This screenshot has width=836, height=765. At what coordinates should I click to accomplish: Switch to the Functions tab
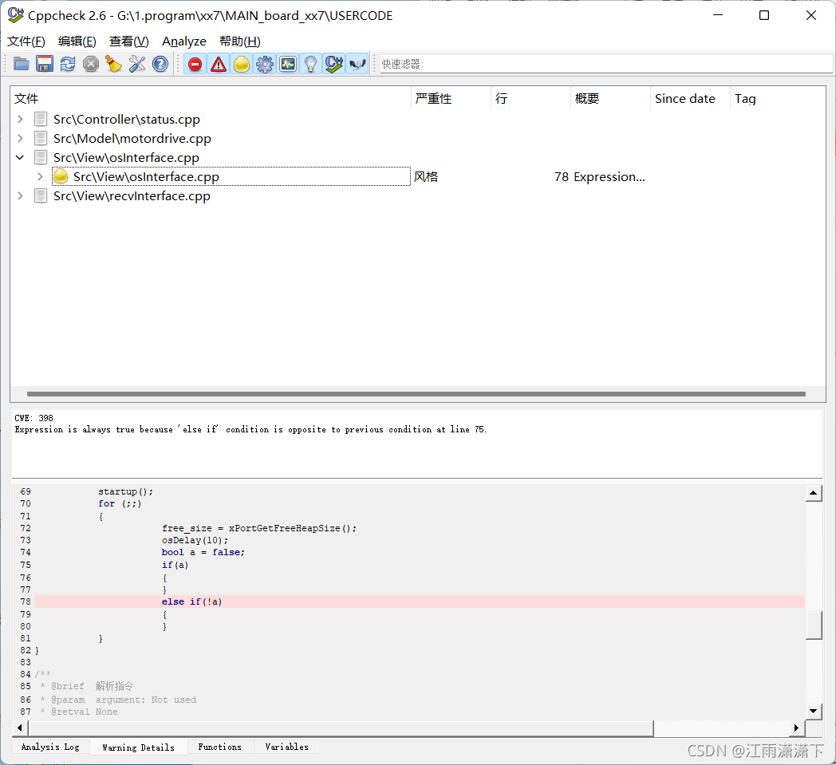(x=219, y=747)
